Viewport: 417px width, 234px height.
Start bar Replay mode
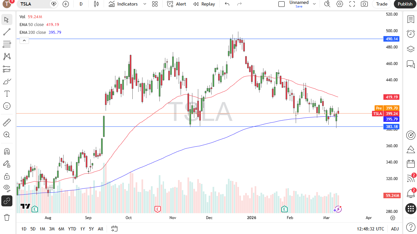[x=204, y=4]
